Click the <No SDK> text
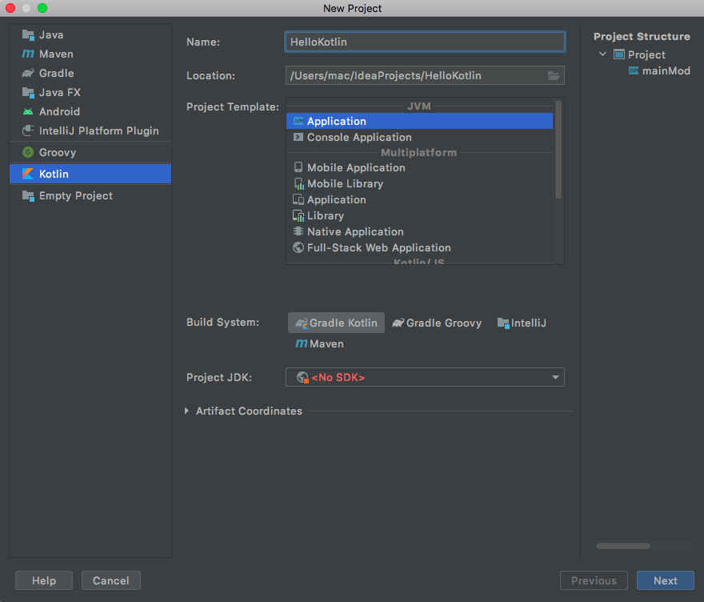704x602 pixels. 338,377
